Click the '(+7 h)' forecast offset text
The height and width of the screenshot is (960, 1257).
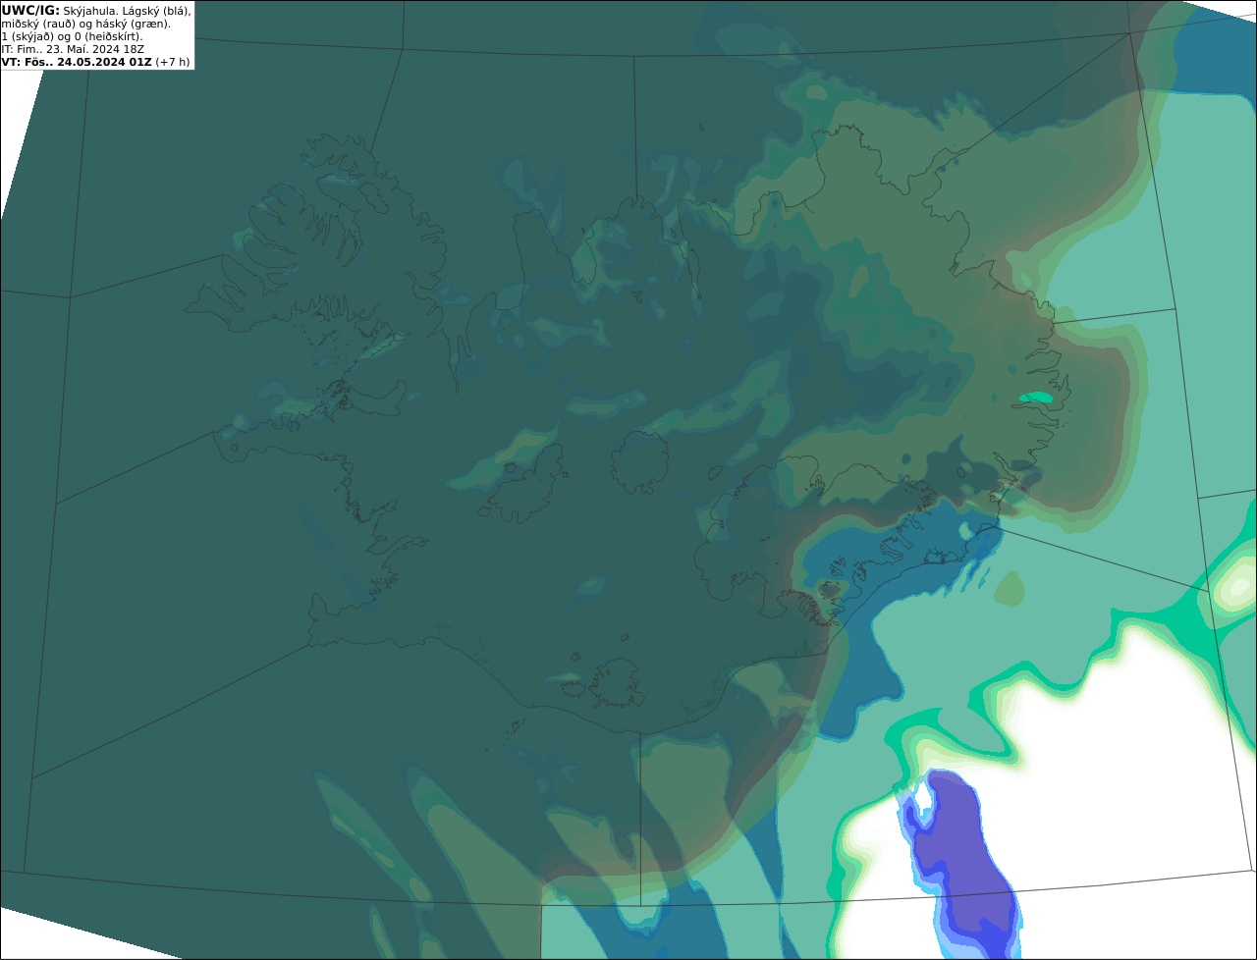173,62
